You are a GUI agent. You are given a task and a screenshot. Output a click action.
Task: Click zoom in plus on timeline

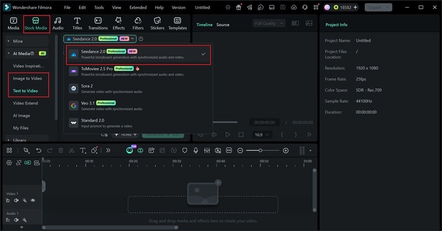[x=286, y=151]
